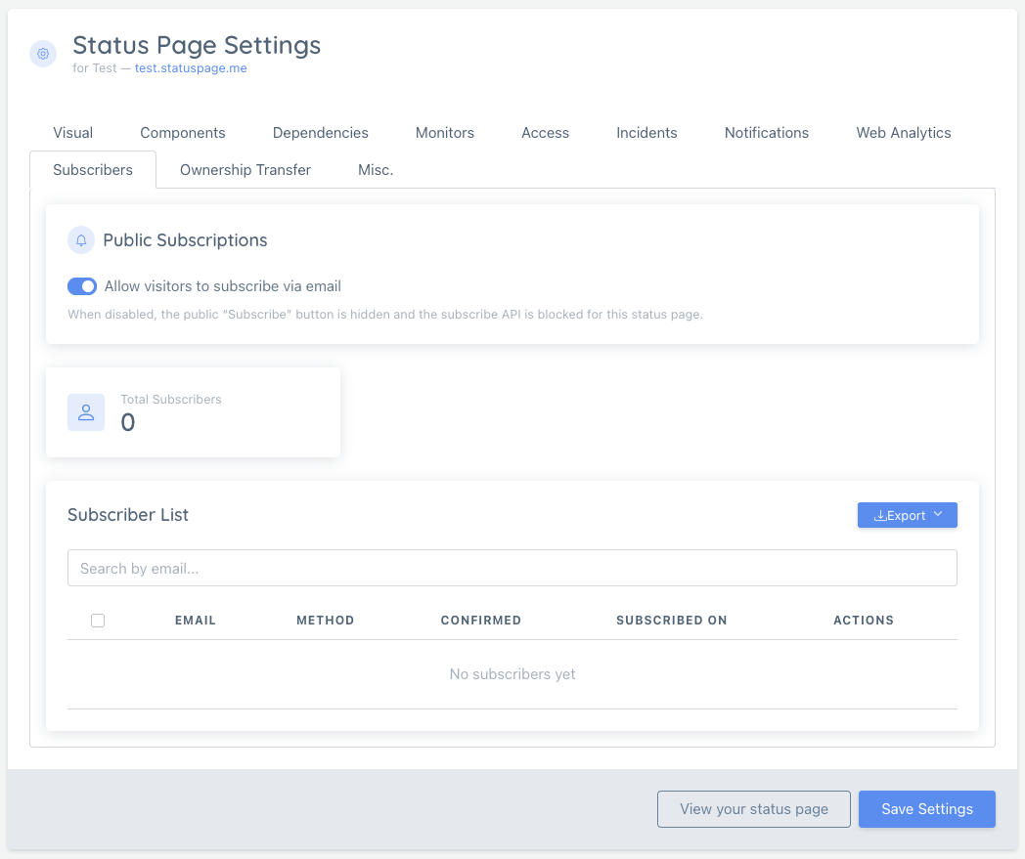Viewport: 1025px width, 859px height.
Task: Expand the Export dropdown chevron
Action: pos(938,515)
